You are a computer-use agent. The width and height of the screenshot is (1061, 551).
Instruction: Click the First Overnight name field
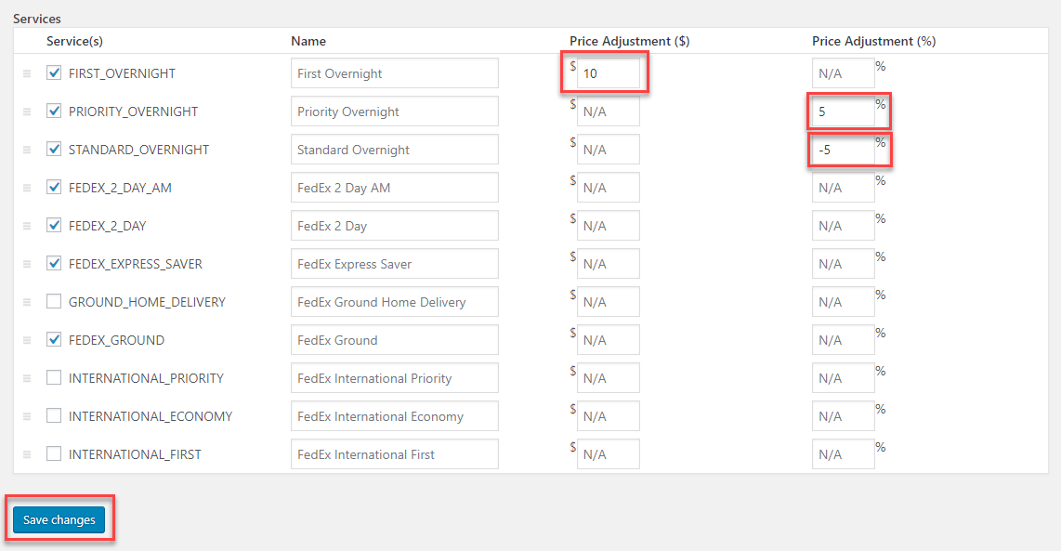point(395,73)
